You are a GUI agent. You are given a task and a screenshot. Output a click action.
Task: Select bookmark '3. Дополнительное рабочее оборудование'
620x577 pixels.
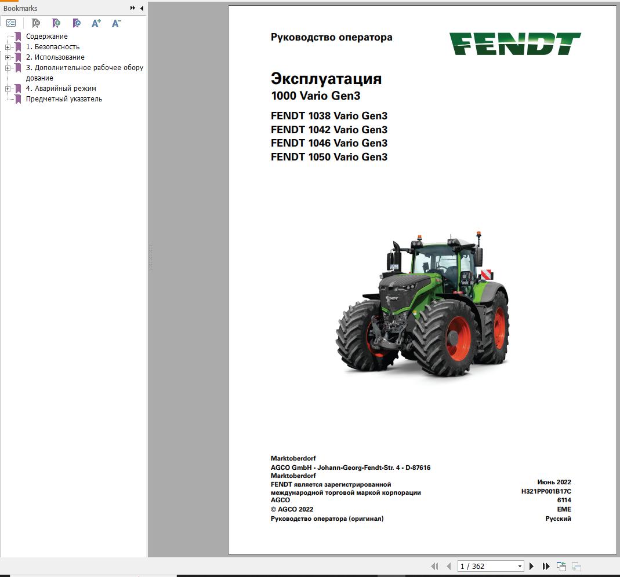[85, 72]
